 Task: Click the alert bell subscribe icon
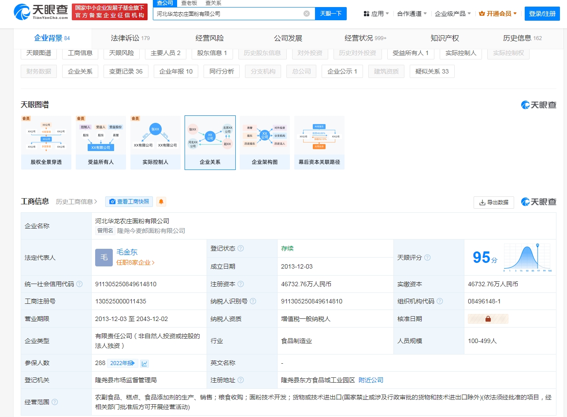[161, 202]
